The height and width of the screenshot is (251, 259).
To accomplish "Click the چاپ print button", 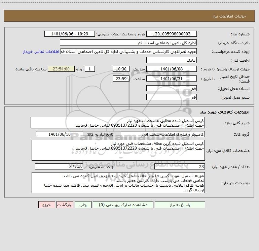I will tap(83, 205).
